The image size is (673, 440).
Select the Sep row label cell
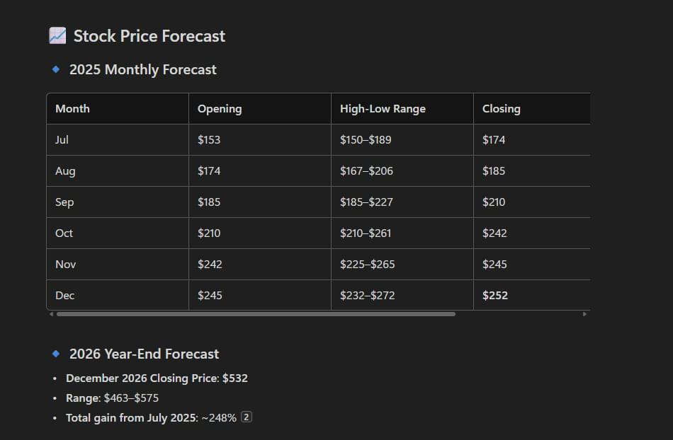[x=118, y=202]
